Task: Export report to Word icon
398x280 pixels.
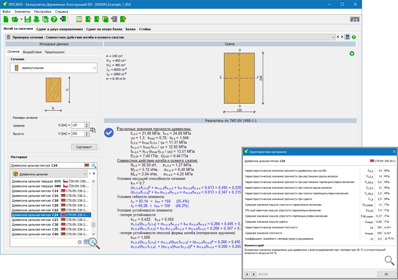Action: (45, 19)
